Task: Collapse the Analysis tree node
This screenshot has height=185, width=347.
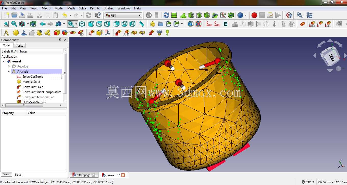Action: [x=9, y=72]
